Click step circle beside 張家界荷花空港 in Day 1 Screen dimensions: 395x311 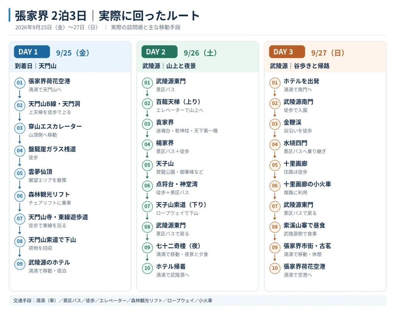pos(20,83)
